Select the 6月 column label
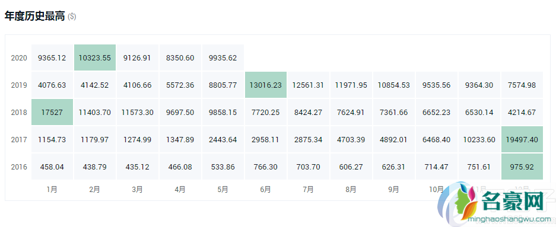The width and height of the screenshot is (556, 227). (x=266, y=190)
